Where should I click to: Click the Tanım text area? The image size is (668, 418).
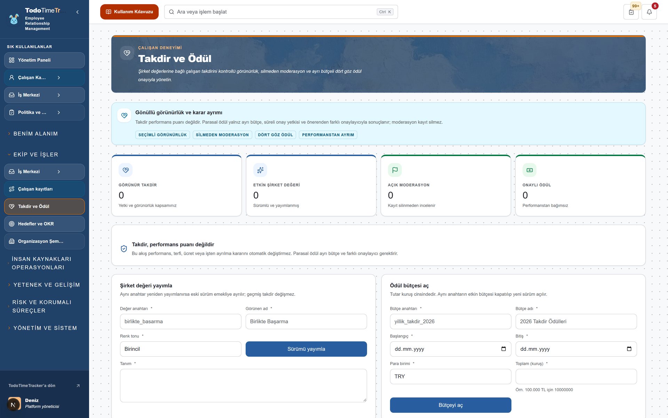click(244, 386)
